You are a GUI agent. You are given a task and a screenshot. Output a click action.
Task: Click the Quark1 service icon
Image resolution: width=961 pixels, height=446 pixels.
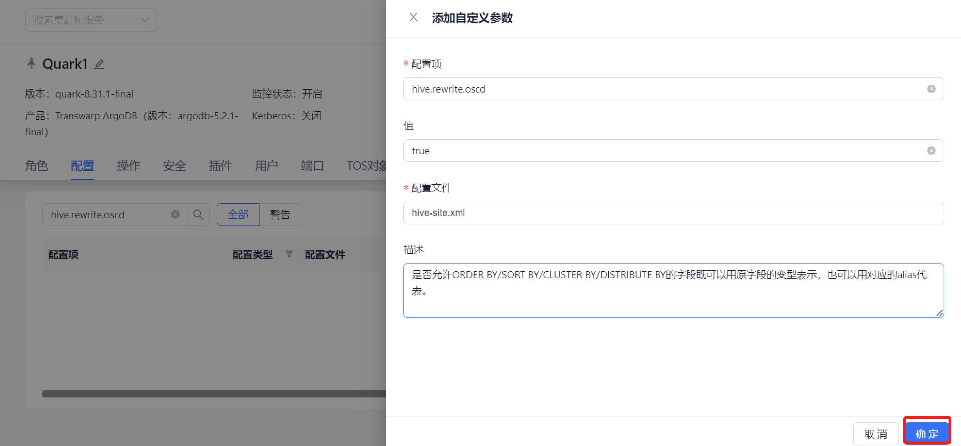[x=31, y=63]
